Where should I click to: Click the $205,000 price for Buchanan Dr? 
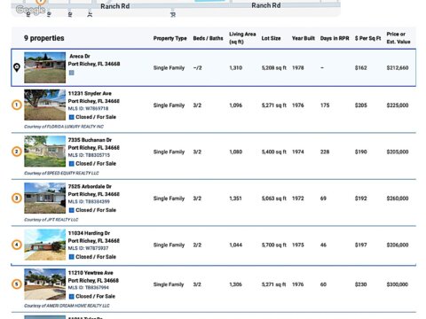(398, 152)
